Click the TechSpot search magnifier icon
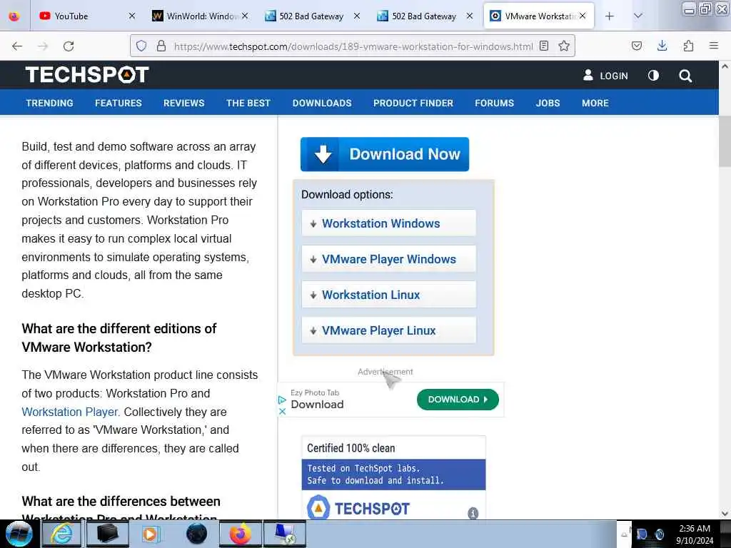This screenshot has width=731, height=548. click(x=685, y=76)
